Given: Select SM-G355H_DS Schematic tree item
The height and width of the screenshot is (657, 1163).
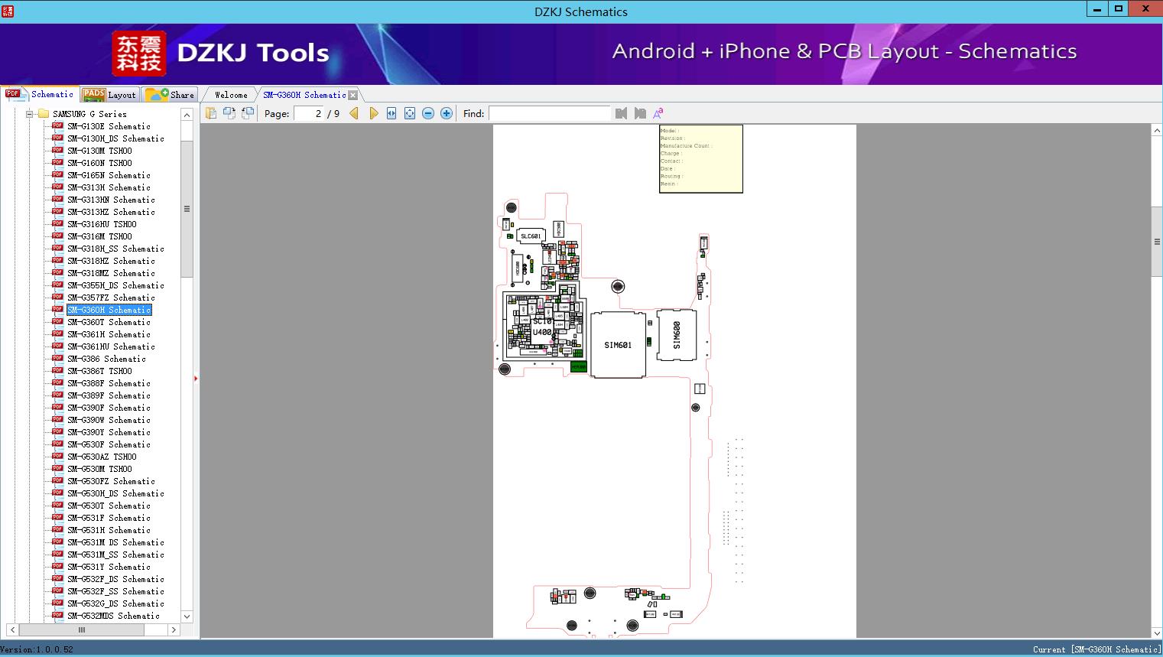Looking at the screenshot, I should [115, 285].
